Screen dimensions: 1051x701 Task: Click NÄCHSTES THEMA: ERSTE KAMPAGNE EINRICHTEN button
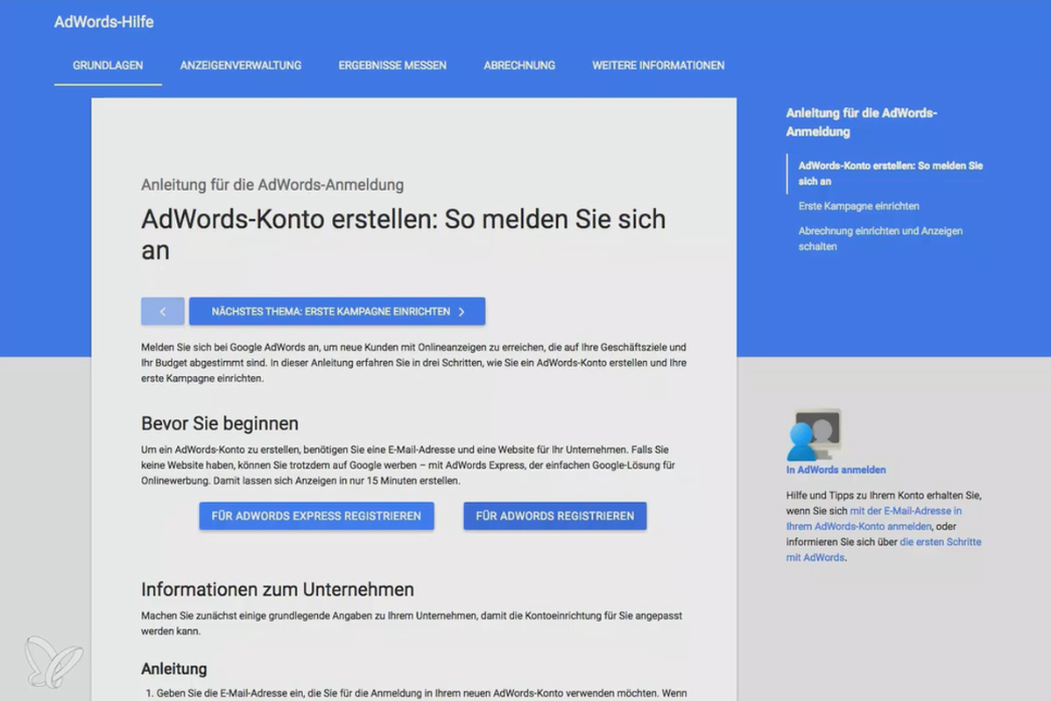tap(337, 311)
